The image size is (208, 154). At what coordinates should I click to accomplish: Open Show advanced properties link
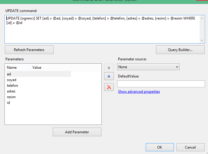pyautogui.click(x=139, y=92)
